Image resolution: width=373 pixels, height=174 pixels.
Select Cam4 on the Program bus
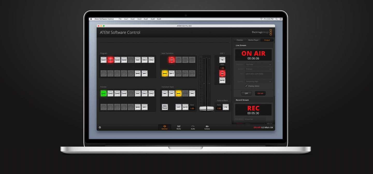124,60
